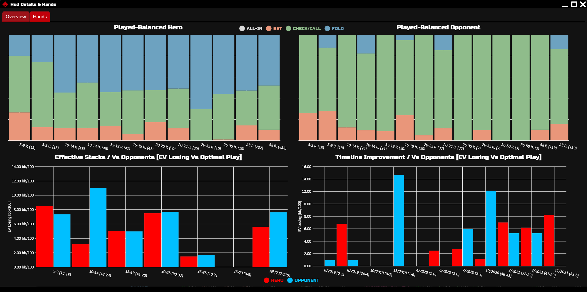Click the red hero bar at 11/2021 (32-6)

pyautogui.click(x=549, y=241)
